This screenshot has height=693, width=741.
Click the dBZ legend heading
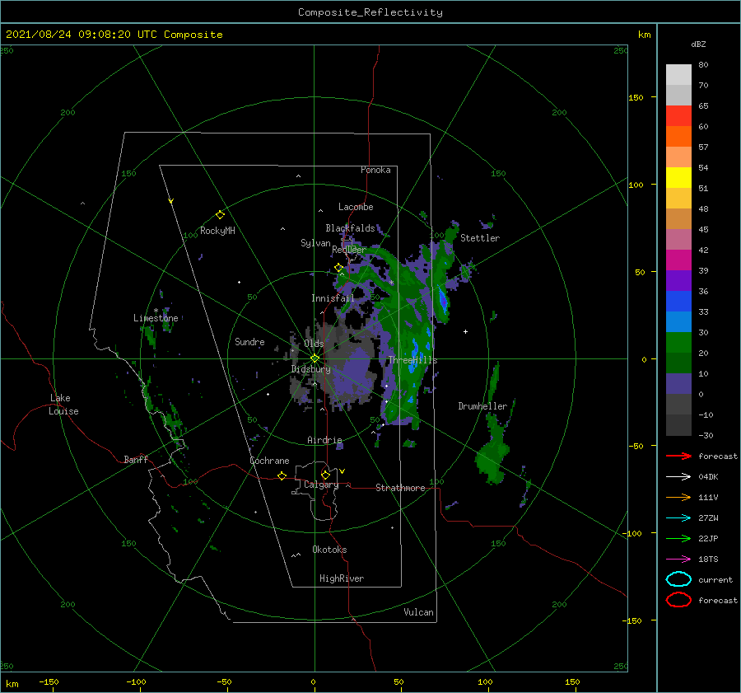coord(698,44)
